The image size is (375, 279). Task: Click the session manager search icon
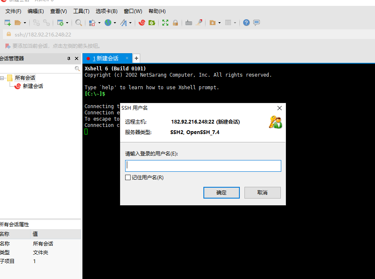(x=77, y=69)
